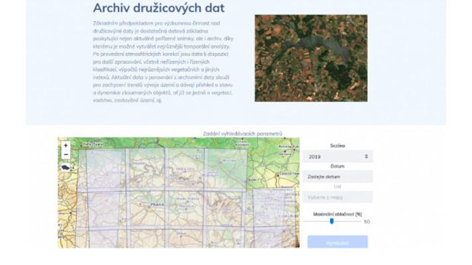Click the Archiv družicových dat heading
Image resolution: width=472 pixels, height=265 pixels.
[x=158, y=8]
